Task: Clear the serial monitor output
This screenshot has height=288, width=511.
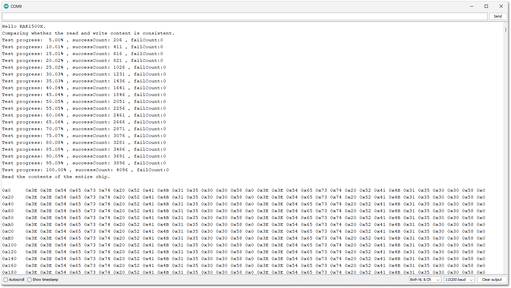Action: pyautogui.click(x=492, y=280)
